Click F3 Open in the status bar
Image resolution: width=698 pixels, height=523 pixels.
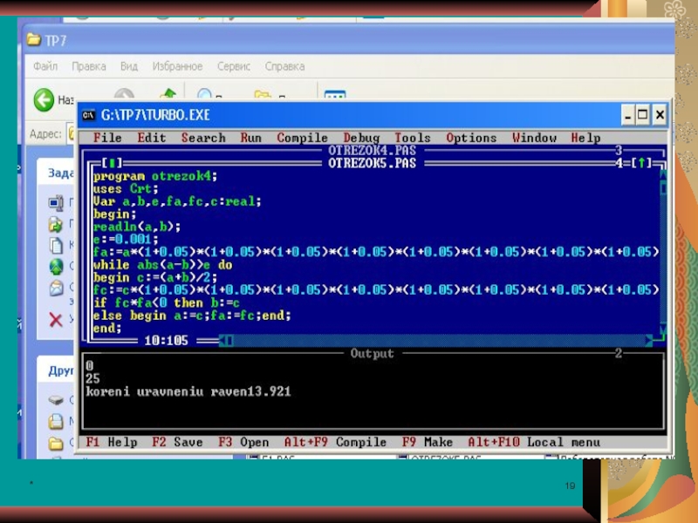pos(243,442)
